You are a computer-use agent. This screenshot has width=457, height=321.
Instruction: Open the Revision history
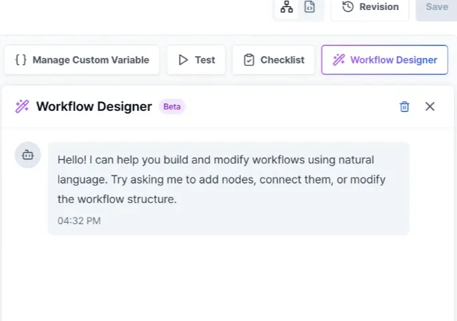pos(370,7)
